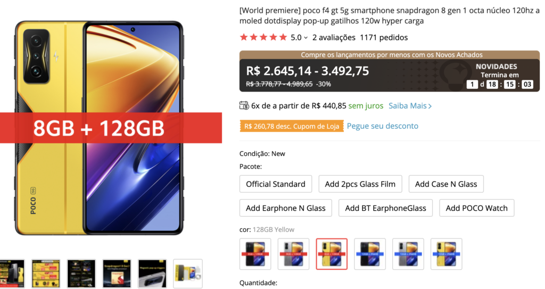Select the Official Standard package option
545x289 pixels.
(x=276, y=184)
